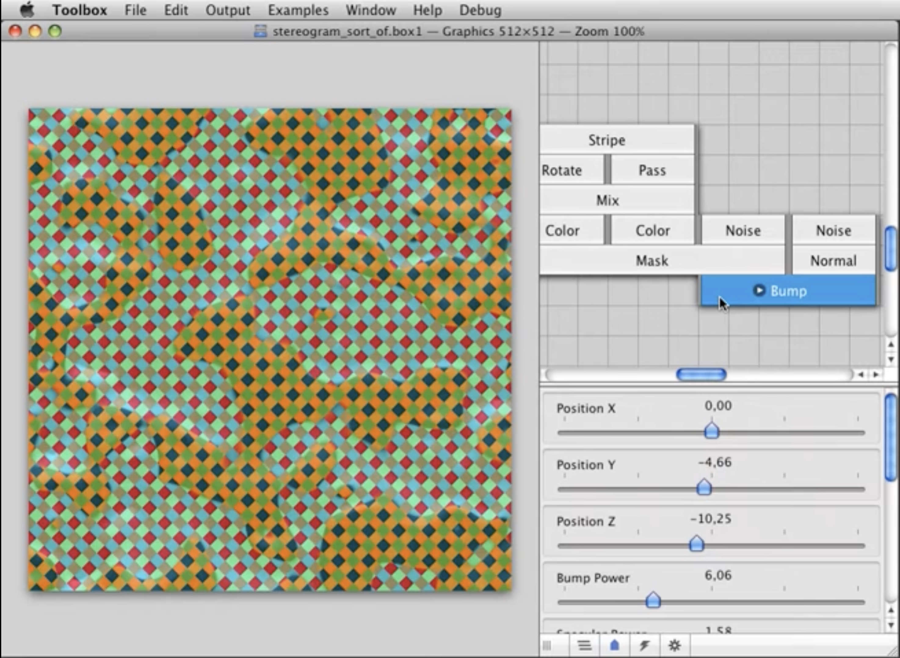Select the Mask node
This screenshot has height=658, width=900.
click(x=652, y=260)
